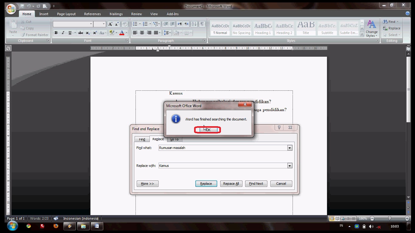Screen dimensions: 415x233
Task: Click the zoom in plus button
Action: click(407, 218)
